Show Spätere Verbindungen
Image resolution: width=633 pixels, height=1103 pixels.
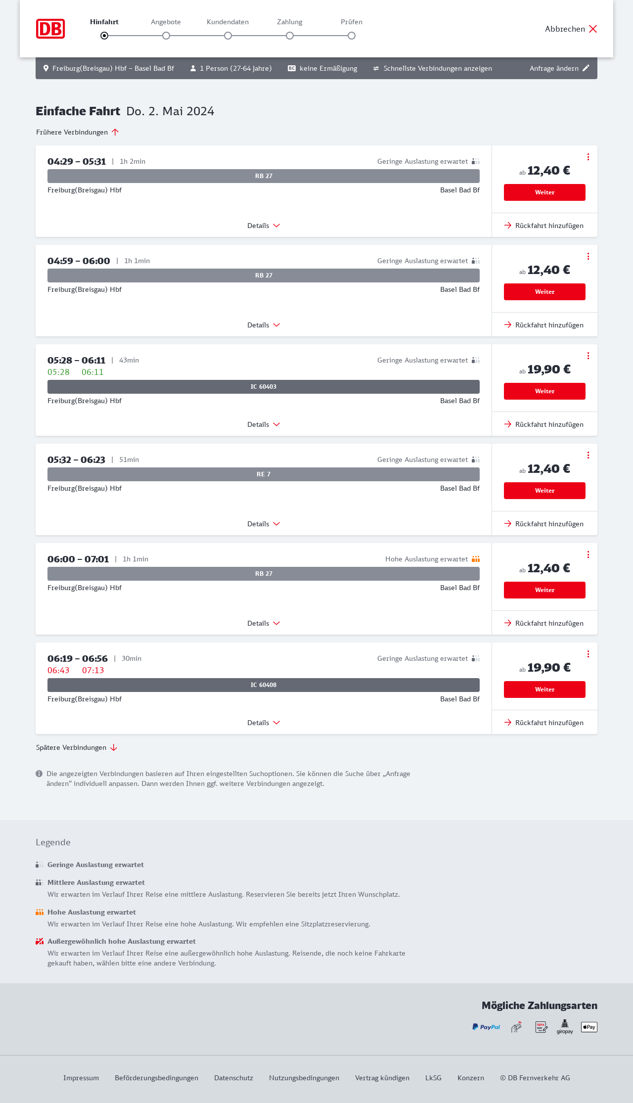click(77, 747)
